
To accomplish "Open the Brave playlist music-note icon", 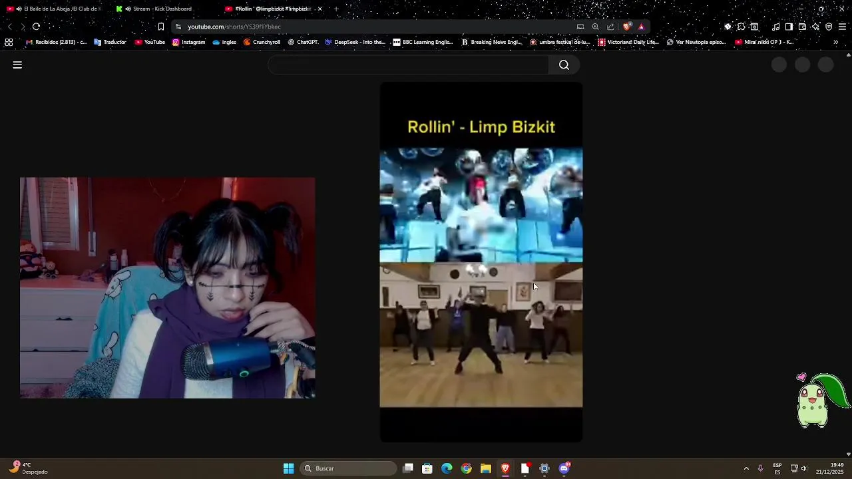I will tap(775, 27).
